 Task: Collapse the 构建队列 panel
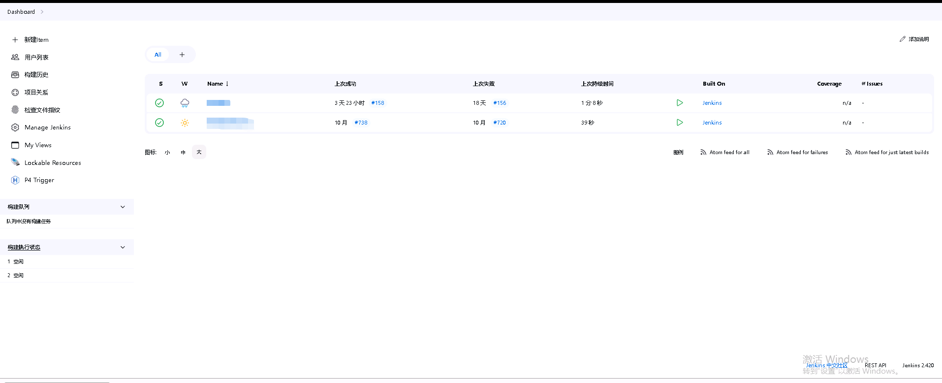click(x=123, y=207)
